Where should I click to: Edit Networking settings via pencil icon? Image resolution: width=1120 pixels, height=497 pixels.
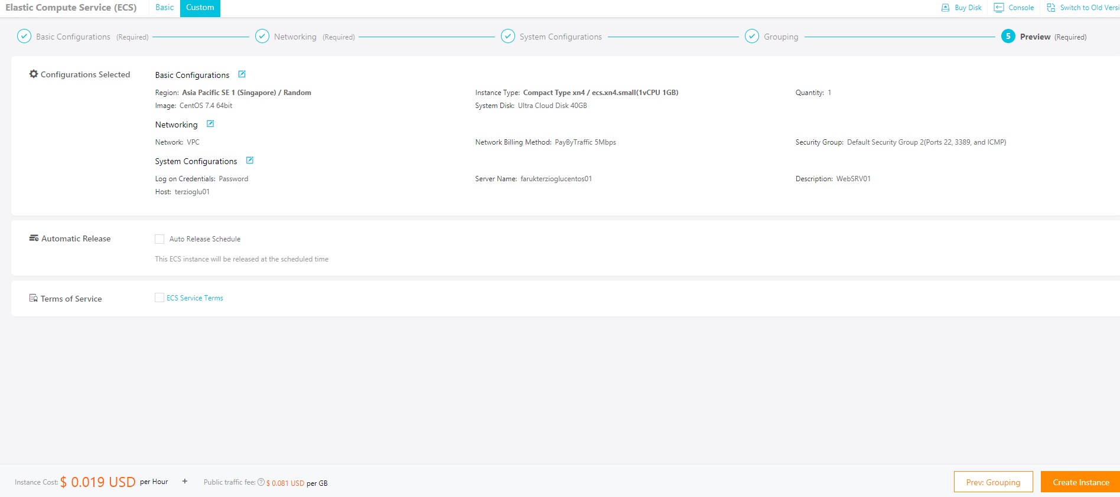click(x=210, y=124)
